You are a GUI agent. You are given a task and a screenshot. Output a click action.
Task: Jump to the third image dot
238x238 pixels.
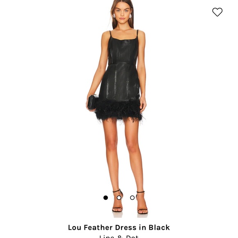tap(132, 198)
